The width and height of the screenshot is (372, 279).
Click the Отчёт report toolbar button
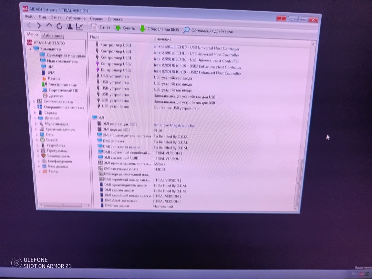101,27
